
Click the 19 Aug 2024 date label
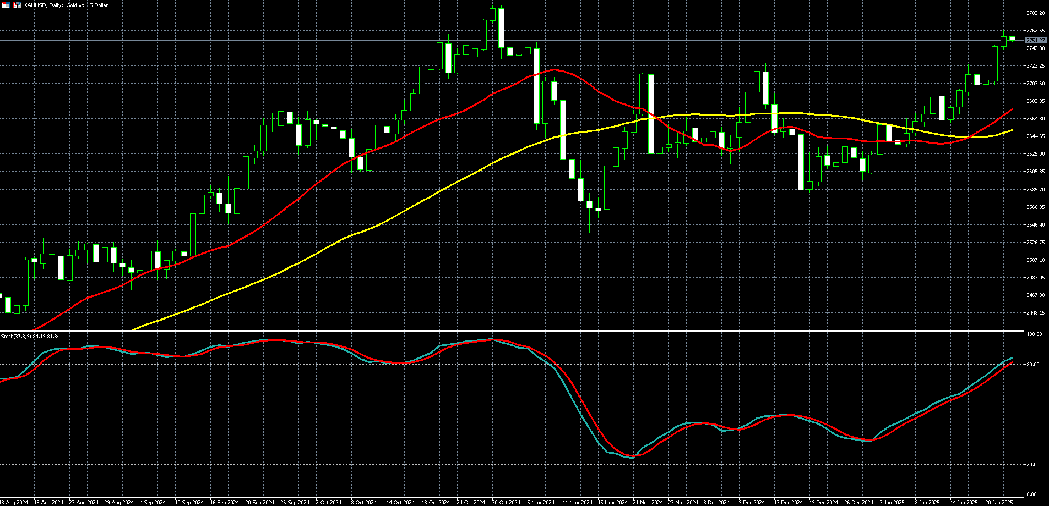(x=48, y=503)
